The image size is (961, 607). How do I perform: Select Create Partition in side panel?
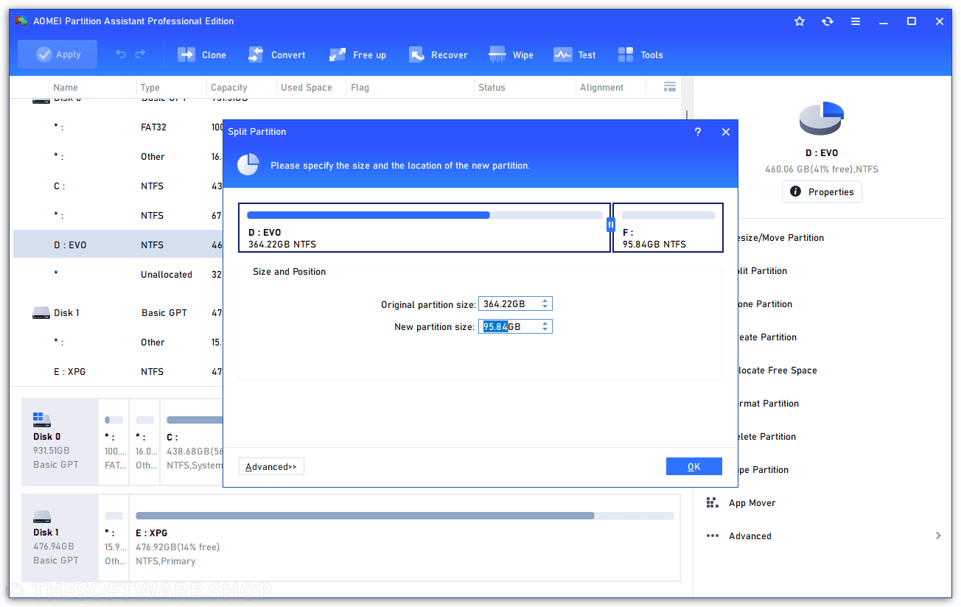(x=767, y=337)
